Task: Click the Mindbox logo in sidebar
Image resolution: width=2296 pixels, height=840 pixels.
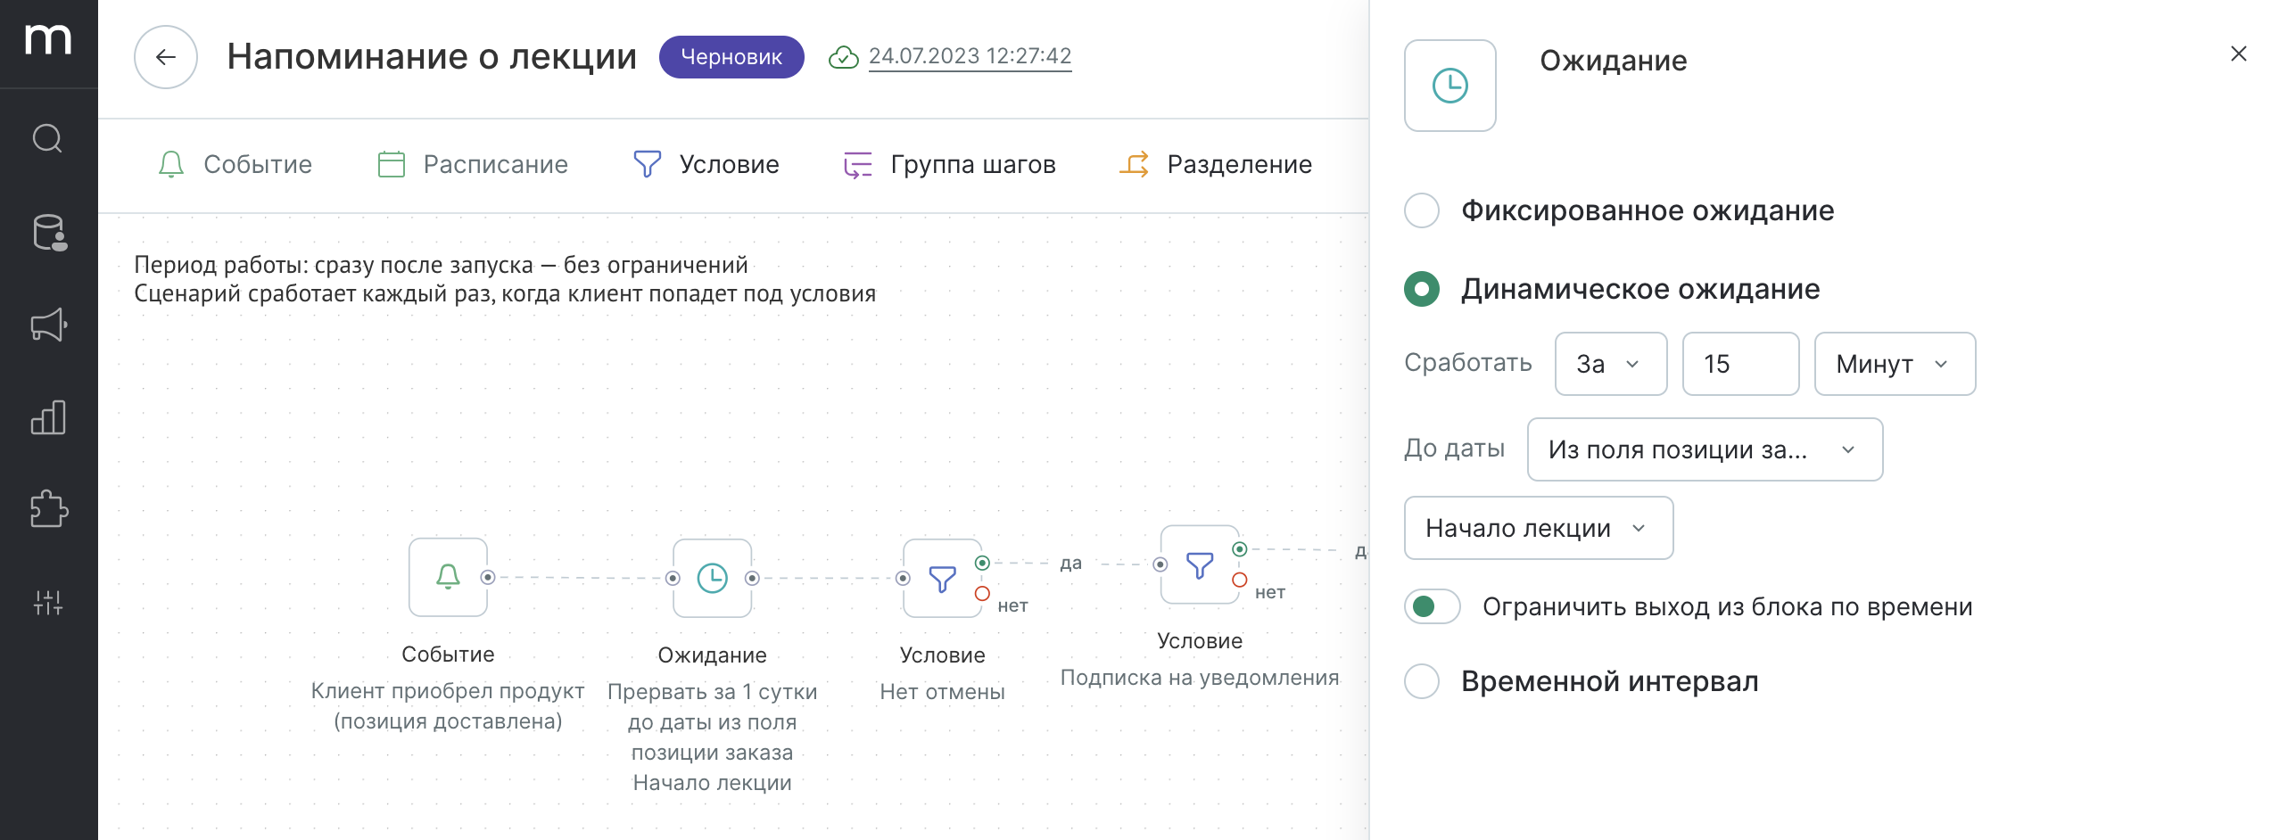Action: (48, 39)
